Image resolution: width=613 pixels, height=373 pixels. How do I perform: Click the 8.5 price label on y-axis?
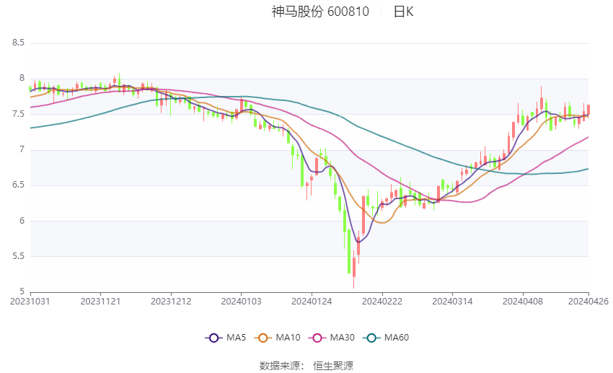(x=18, y=43)
